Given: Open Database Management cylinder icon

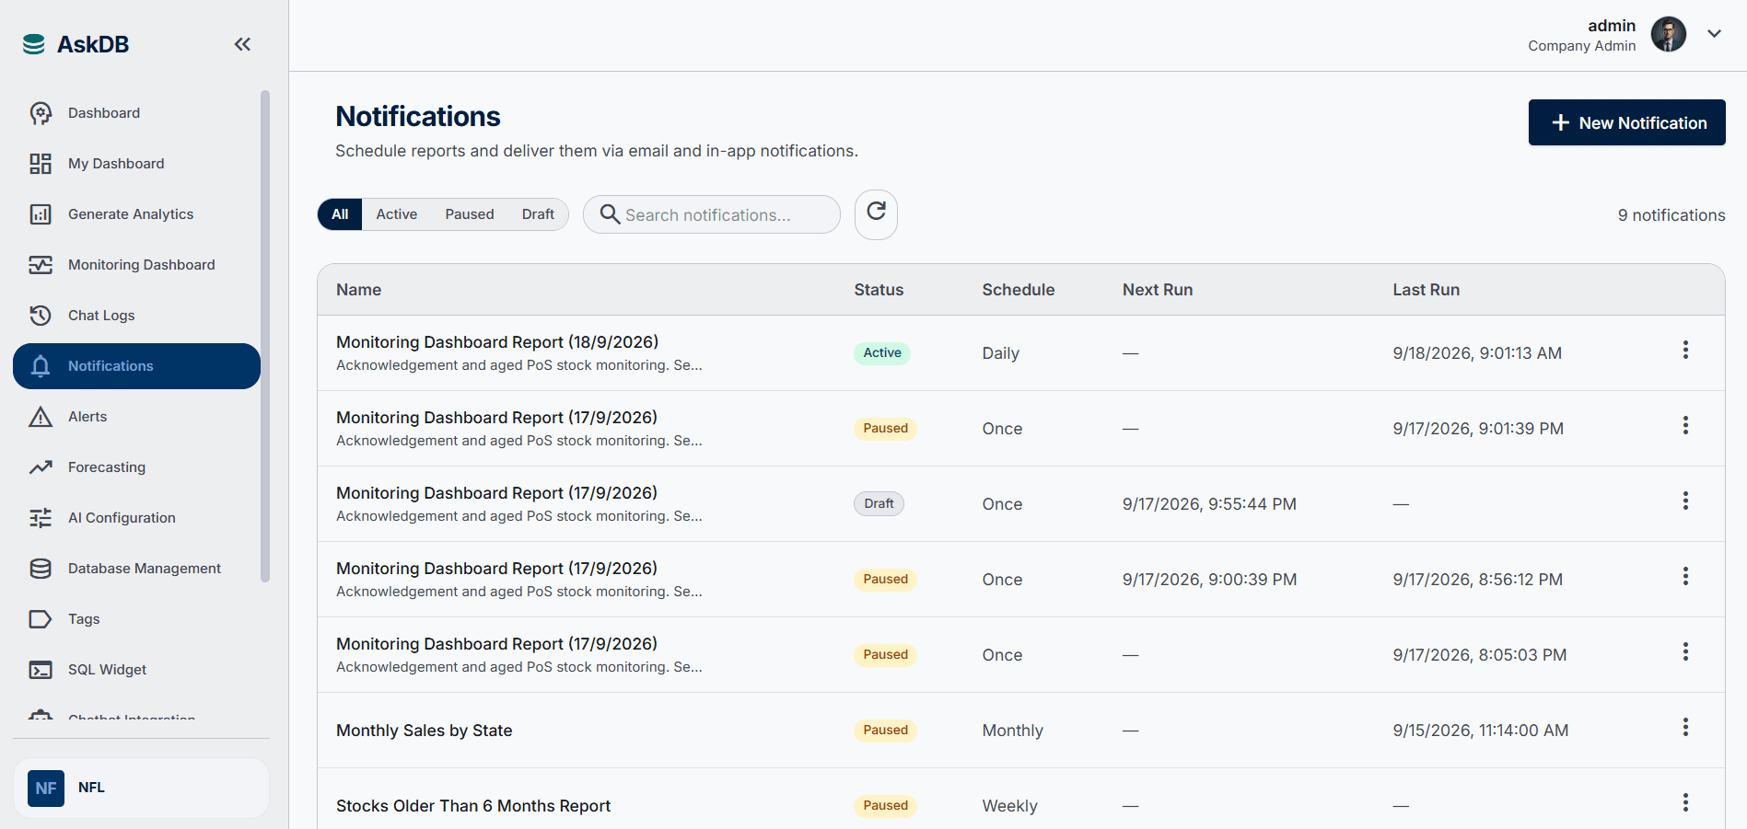Looking at the screenshot, I should point(41,569).
